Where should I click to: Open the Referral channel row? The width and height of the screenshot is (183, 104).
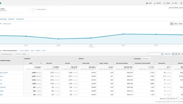pos(2,76)
